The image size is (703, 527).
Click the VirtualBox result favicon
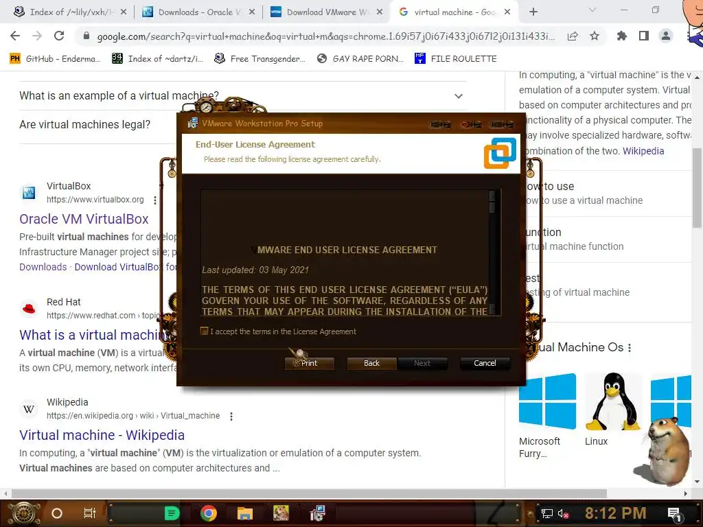(29, 193)
